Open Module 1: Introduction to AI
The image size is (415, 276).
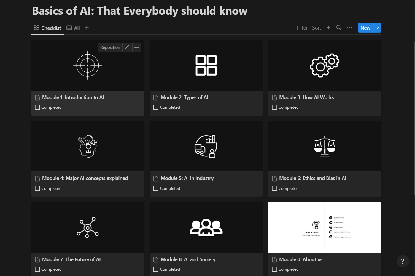(x=73, y=97)
